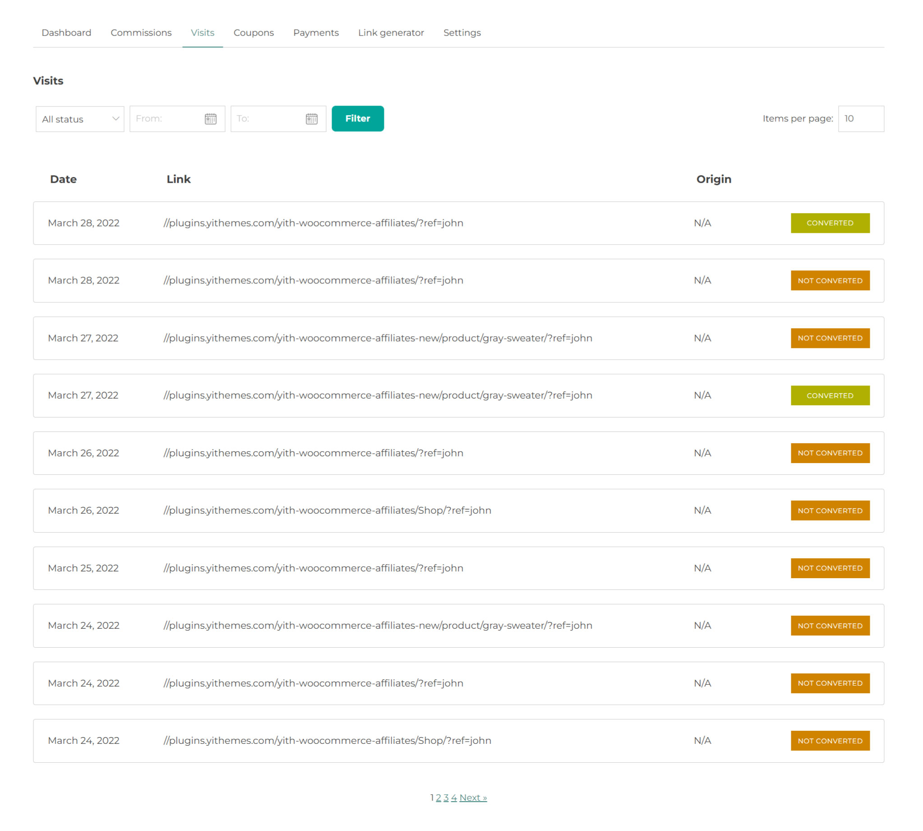The image size is (923, 831).
Task: Jump to page 4 of visits
Action: [453, 797]
